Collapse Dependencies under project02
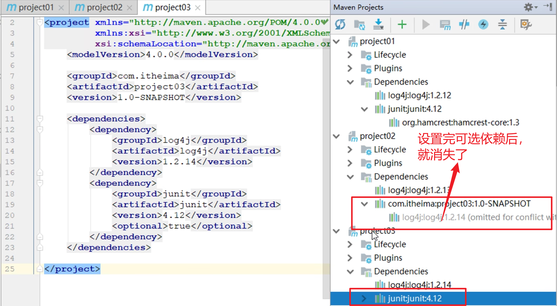Screen dimensions: 557x306 coord(350,177)
